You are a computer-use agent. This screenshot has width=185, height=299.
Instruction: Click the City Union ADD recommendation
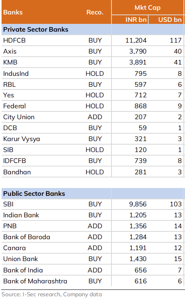[95, 117]
